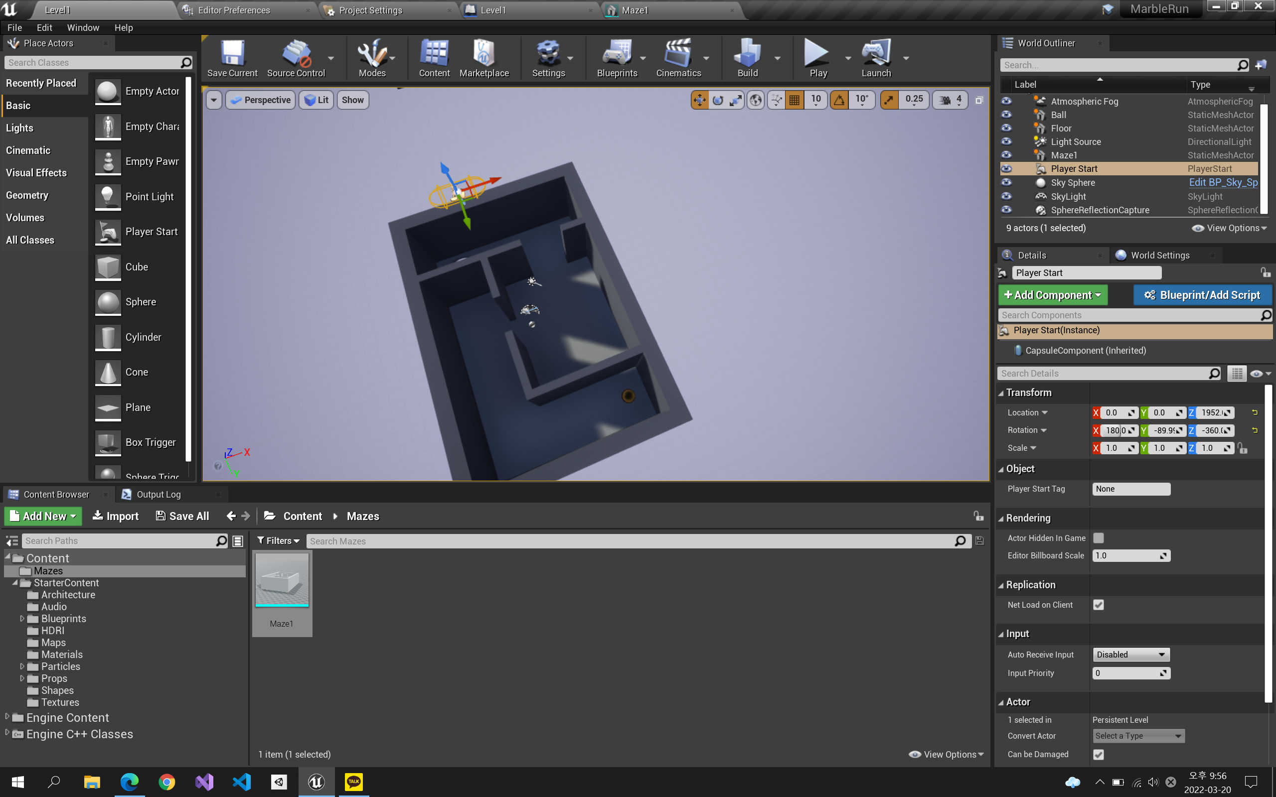Click the Import button in Content Browser

(116, 516)
